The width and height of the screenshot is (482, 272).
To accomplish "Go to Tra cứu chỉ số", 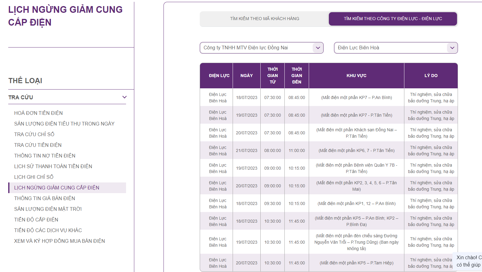I will coord(34,134).
